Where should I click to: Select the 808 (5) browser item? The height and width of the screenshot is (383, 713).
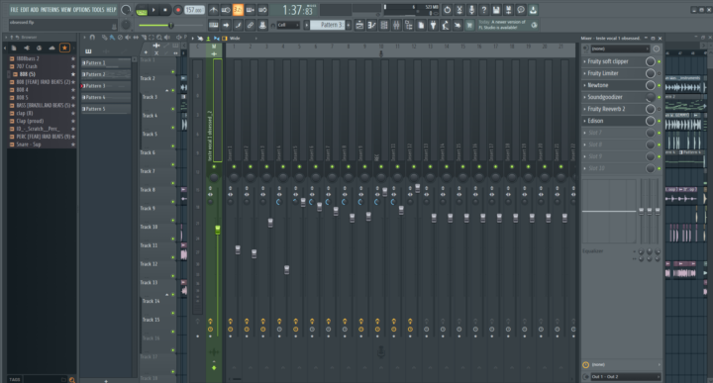[x=28, y=74]
